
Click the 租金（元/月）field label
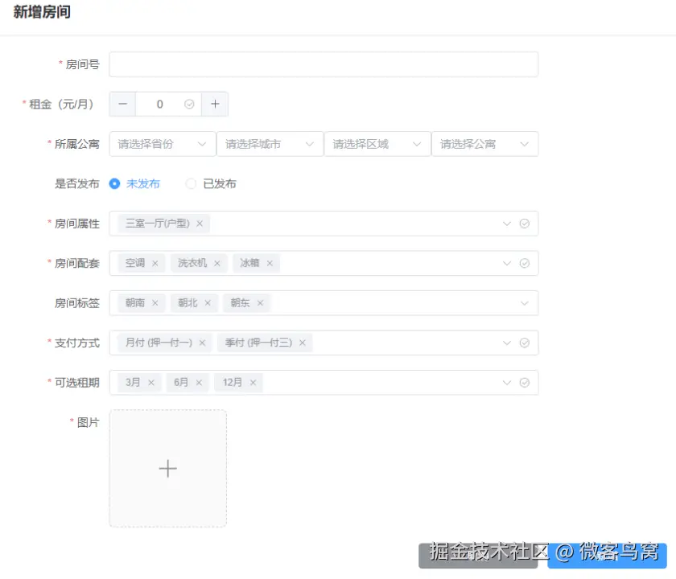click(61, 104)
